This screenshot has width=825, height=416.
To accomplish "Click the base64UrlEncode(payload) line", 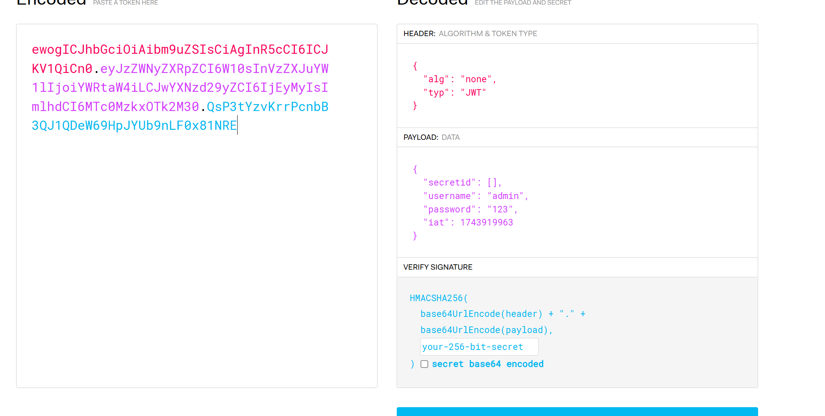I will click(486, 330).
